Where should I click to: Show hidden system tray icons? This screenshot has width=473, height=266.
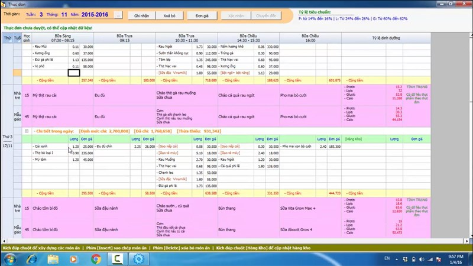tap(397, 259)
